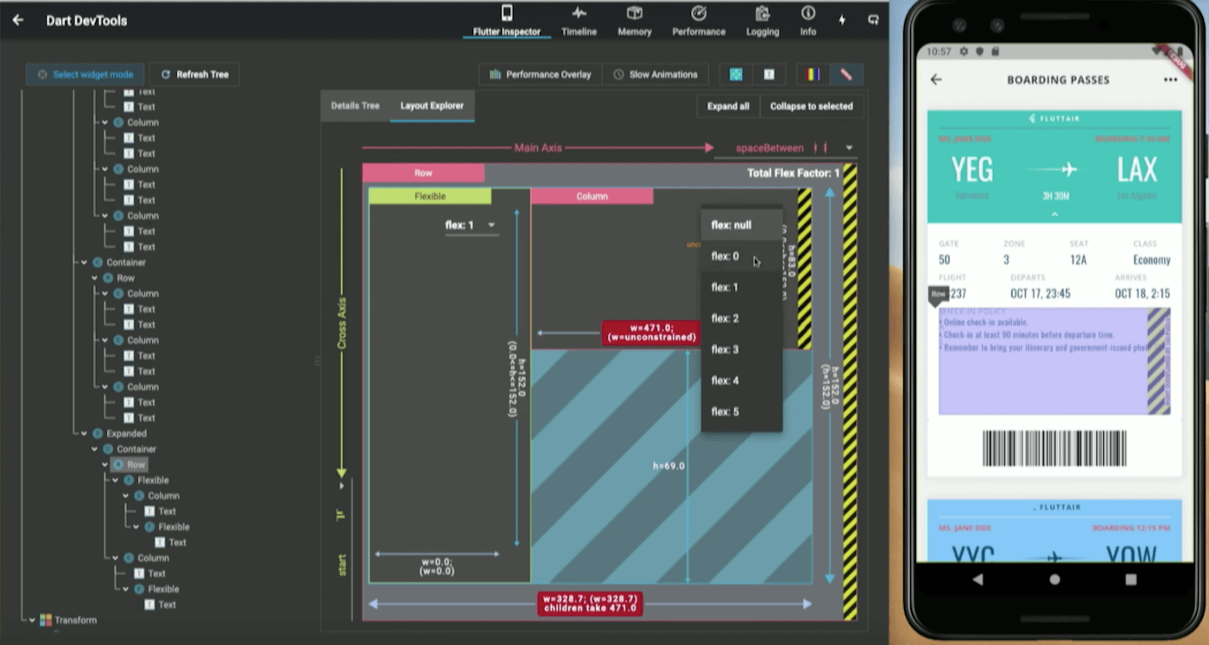Click the w=471.0 red overflow label

click(x=651, y=332)
